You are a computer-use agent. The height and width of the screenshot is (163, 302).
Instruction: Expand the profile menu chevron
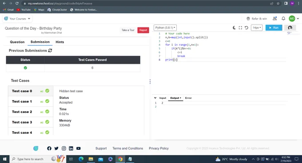click(x=298, y=19)
